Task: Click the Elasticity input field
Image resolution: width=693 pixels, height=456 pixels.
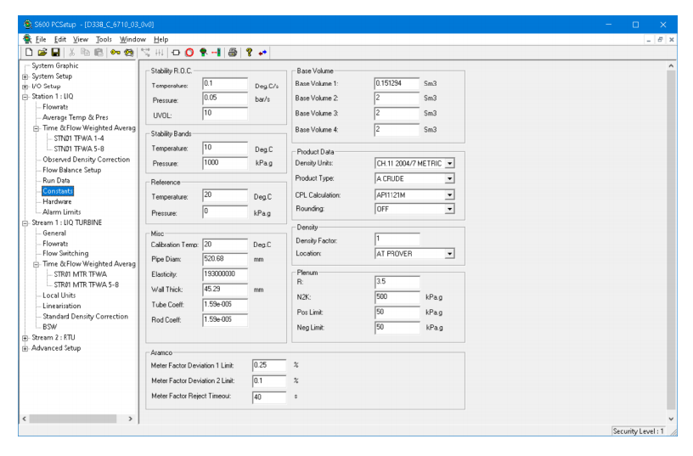Action: (x=224, y=274)
